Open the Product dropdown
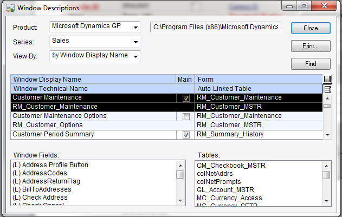The width and height of the screenshot is (342, 217). tap(95, 27)
